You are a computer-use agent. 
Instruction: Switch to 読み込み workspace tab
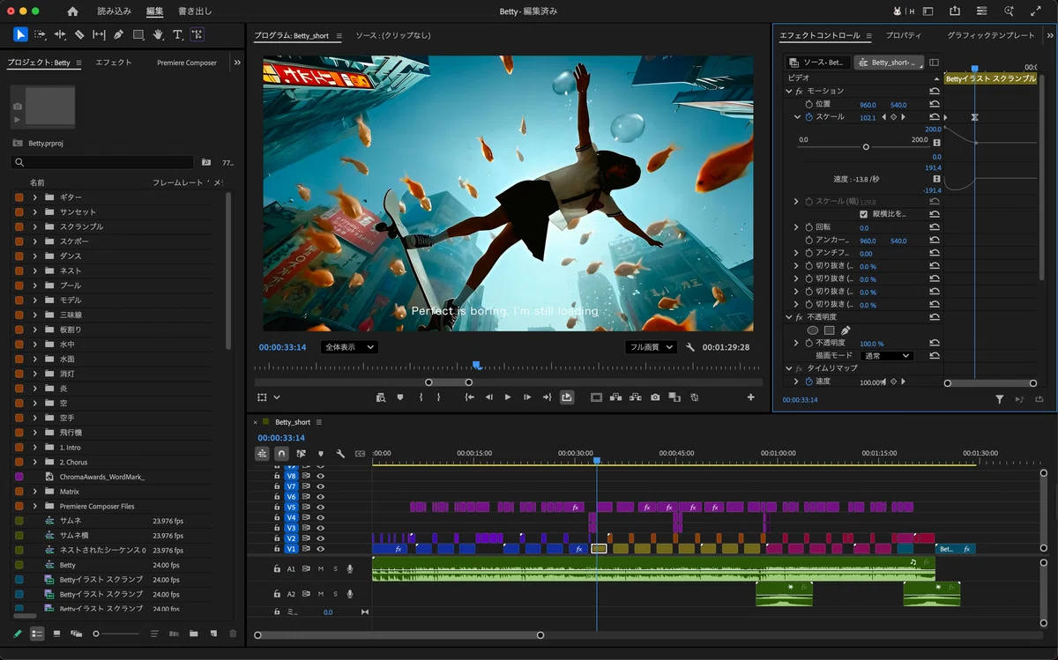coord(115,11)
